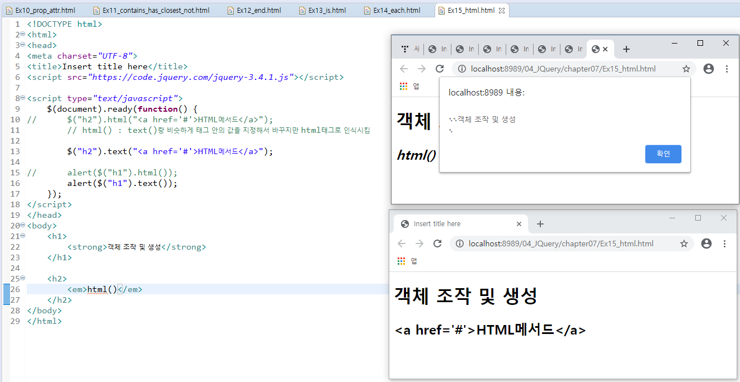740x382 pixels.
Task: Open the three-dot menu in lower Chrome window
Action: pos(724,243)
